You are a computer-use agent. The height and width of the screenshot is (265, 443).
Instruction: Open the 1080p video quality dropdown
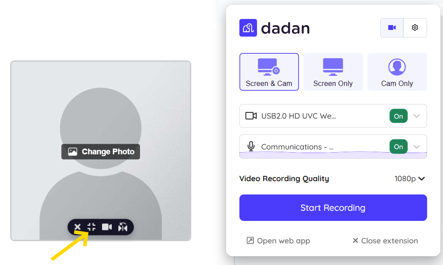point(410,179)
